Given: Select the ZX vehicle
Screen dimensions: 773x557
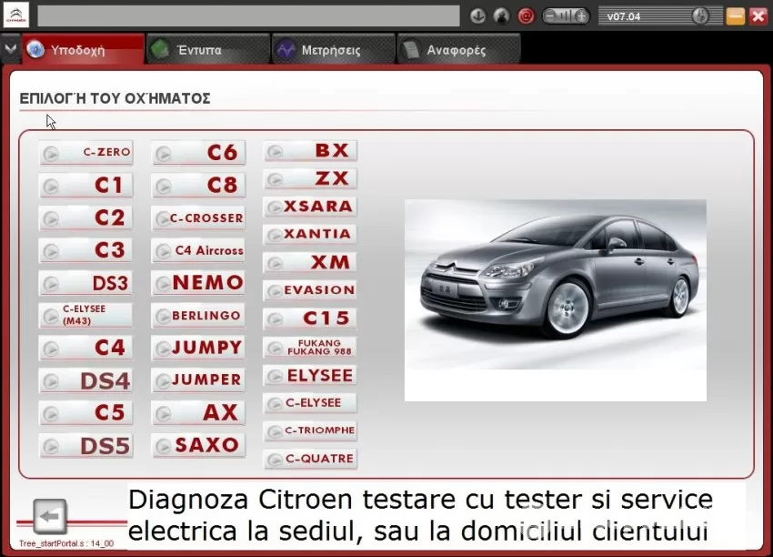Looking at the screenshot, I should pyautogui.click(x=311, y=178).
